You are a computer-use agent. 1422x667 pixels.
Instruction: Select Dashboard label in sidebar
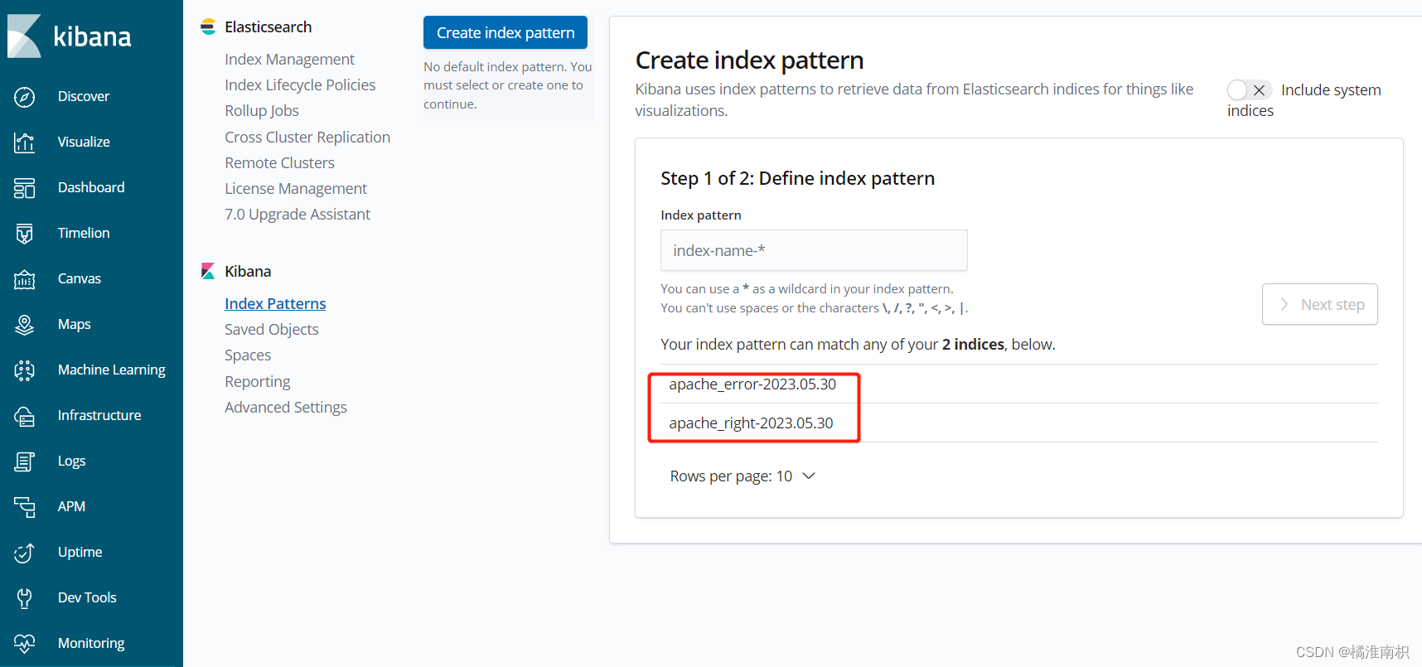(x=91, y=188)
